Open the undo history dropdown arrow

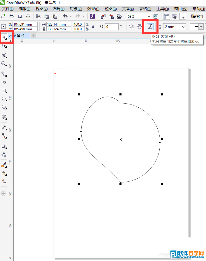pyautogui.click(x=71, y=16)
